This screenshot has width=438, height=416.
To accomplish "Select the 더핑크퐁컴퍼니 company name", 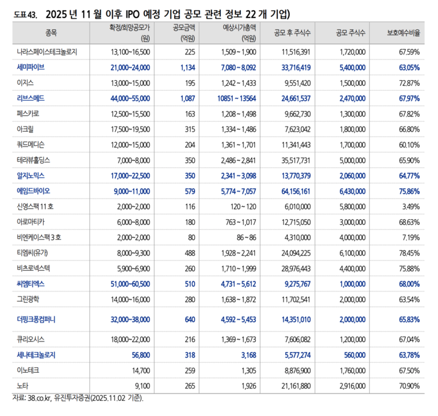I will coord(36,320).
